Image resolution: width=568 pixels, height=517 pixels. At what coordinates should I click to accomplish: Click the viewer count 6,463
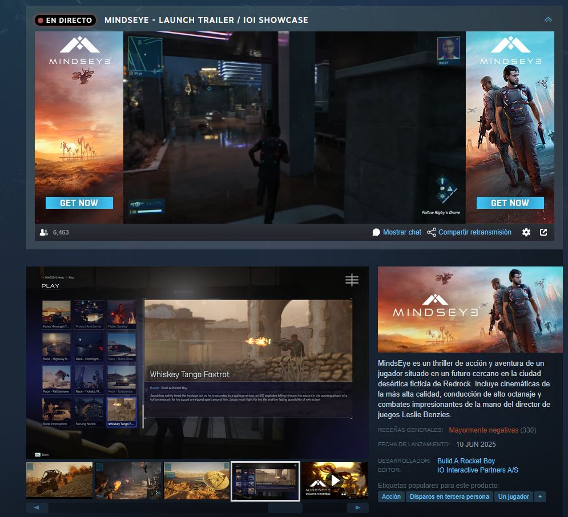[x=61, y=232]
